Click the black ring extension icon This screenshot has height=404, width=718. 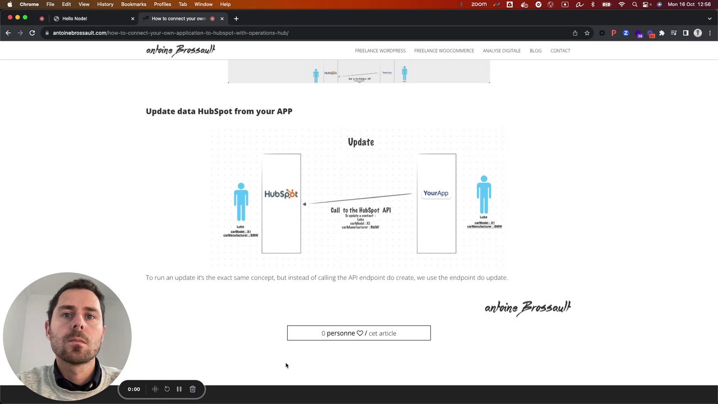pyautogui.click(x=602, y=33)
